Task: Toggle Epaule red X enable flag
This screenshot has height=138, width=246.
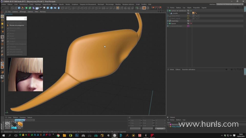Action: [x=191, y=24]
